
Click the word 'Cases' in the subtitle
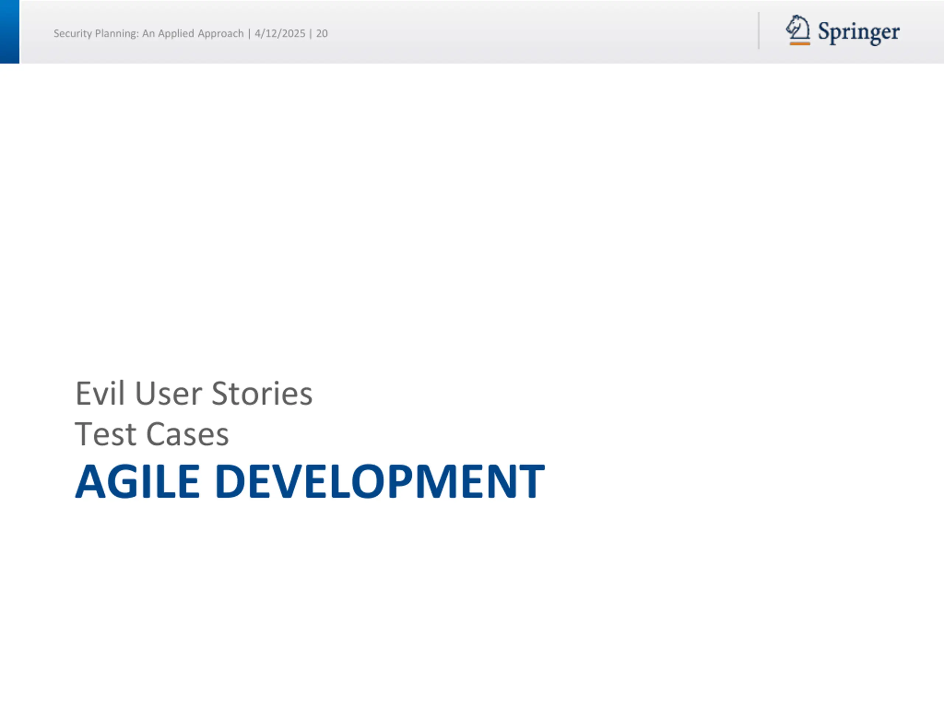pyautogui.click(x=187, y=434)
